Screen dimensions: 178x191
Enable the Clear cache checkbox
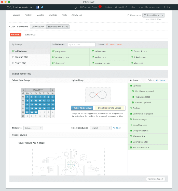tap(129, 15)
